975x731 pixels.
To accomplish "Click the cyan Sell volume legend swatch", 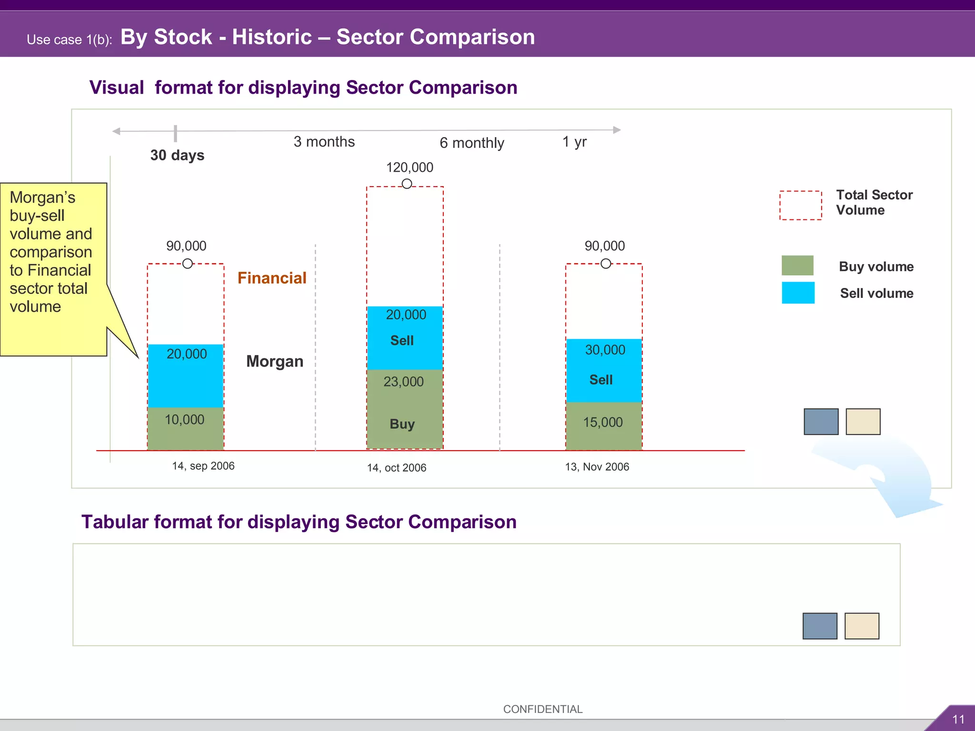I will [x=798, y=293].
